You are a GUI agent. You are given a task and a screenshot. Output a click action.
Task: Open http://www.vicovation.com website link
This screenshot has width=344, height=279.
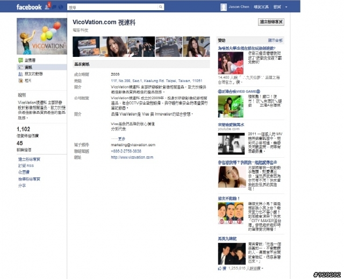click(x=132, y=157)
